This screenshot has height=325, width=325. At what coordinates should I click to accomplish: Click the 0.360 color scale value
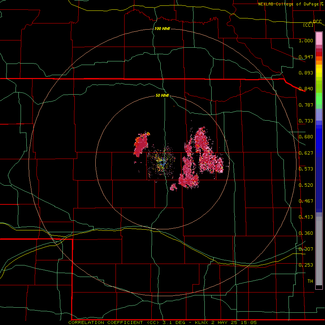pyautogui.click(x=306, y=233)
